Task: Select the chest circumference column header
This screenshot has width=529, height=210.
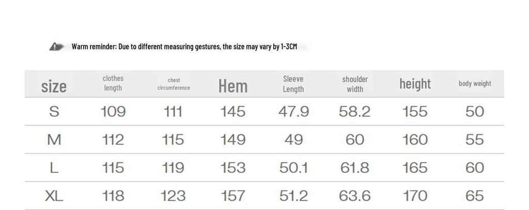Action: 174,84
